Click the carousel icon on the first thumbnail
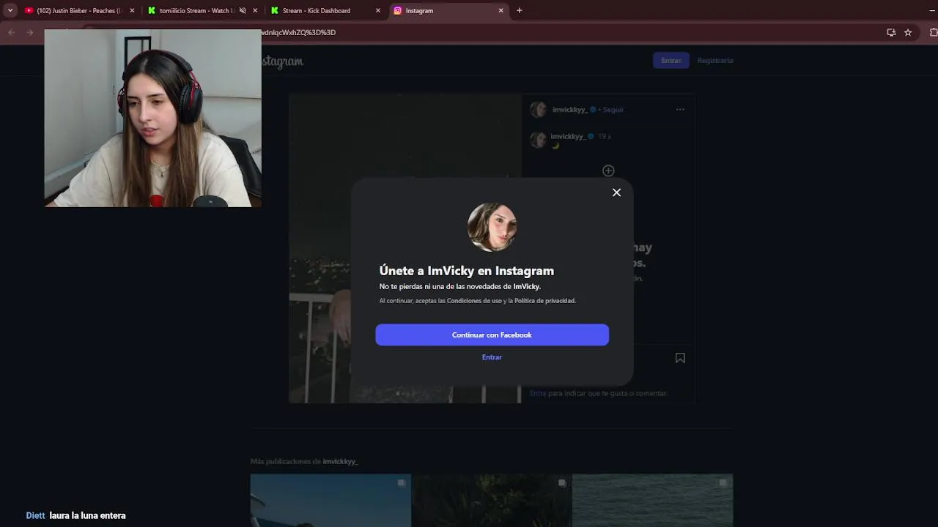This screenshot has height=527, width=938. click(x=401, y=483)
